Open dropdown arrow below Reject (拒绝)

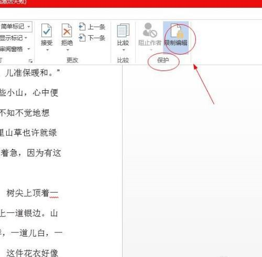[x=68, y=50]
